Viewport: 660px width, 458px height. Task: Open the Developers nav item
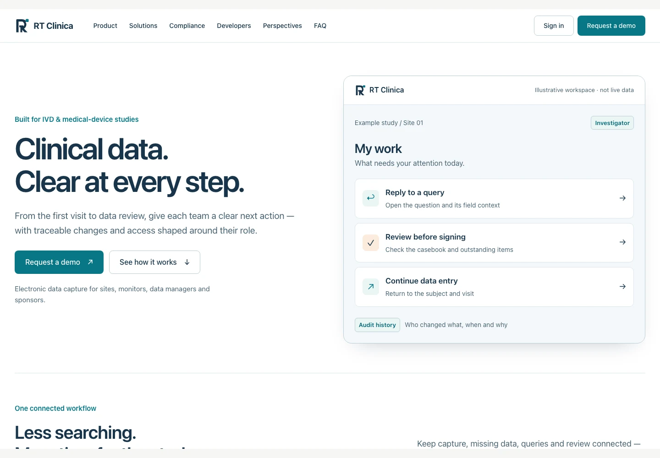[234, 26]
